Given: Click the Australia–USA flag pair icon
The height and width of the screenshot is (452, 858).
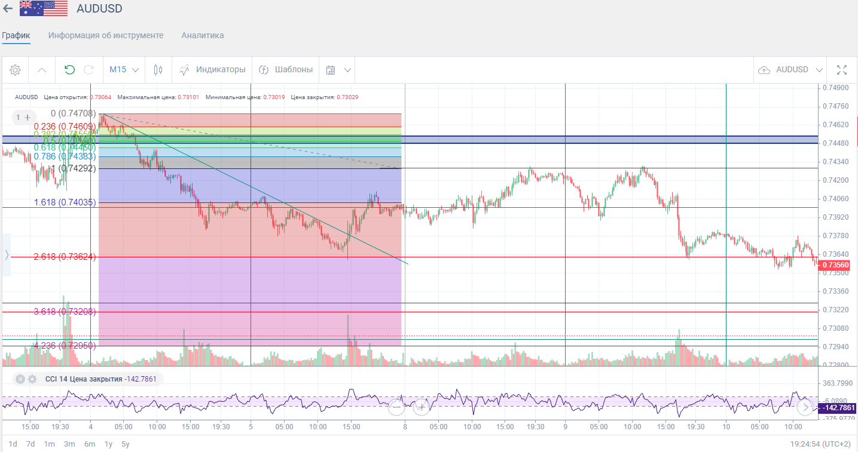Looking at the screenshot, I should [x=44, y=8].
